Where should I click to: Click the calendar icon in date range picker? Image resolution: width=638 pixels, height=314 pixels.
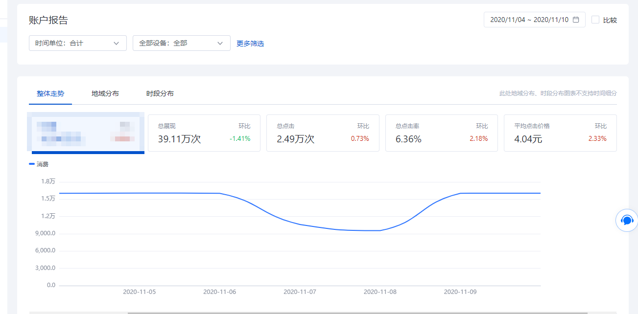576,20
